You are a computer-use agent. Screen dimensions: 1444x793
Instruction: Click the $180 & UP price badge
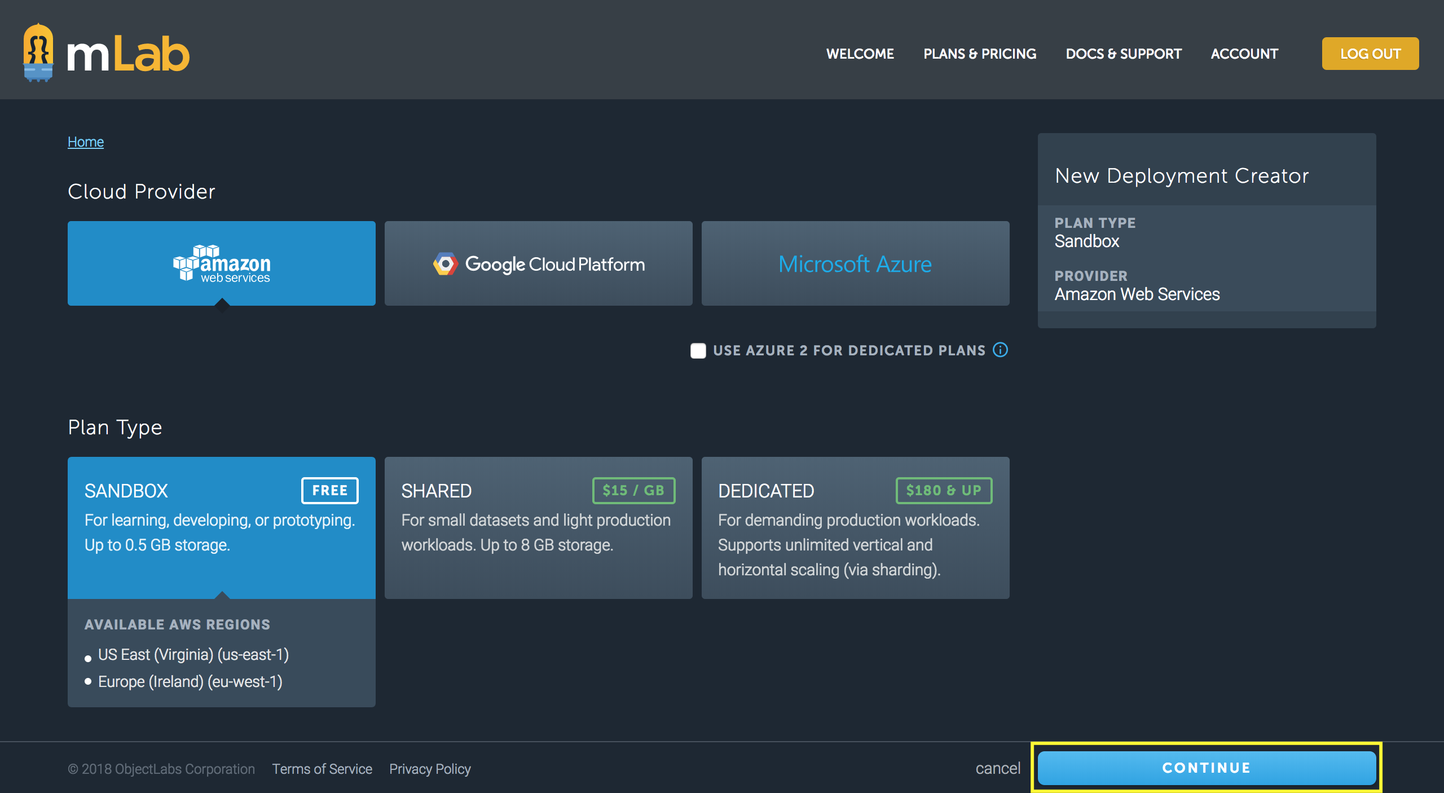944,490
